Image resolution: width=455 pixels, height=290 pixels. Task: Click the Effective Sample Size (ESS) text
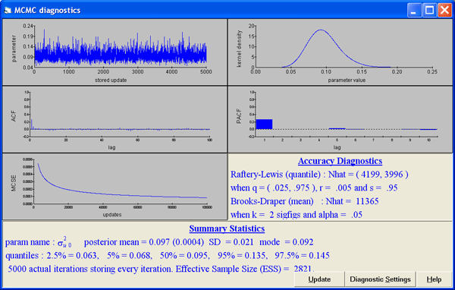(x=245, y=269)
